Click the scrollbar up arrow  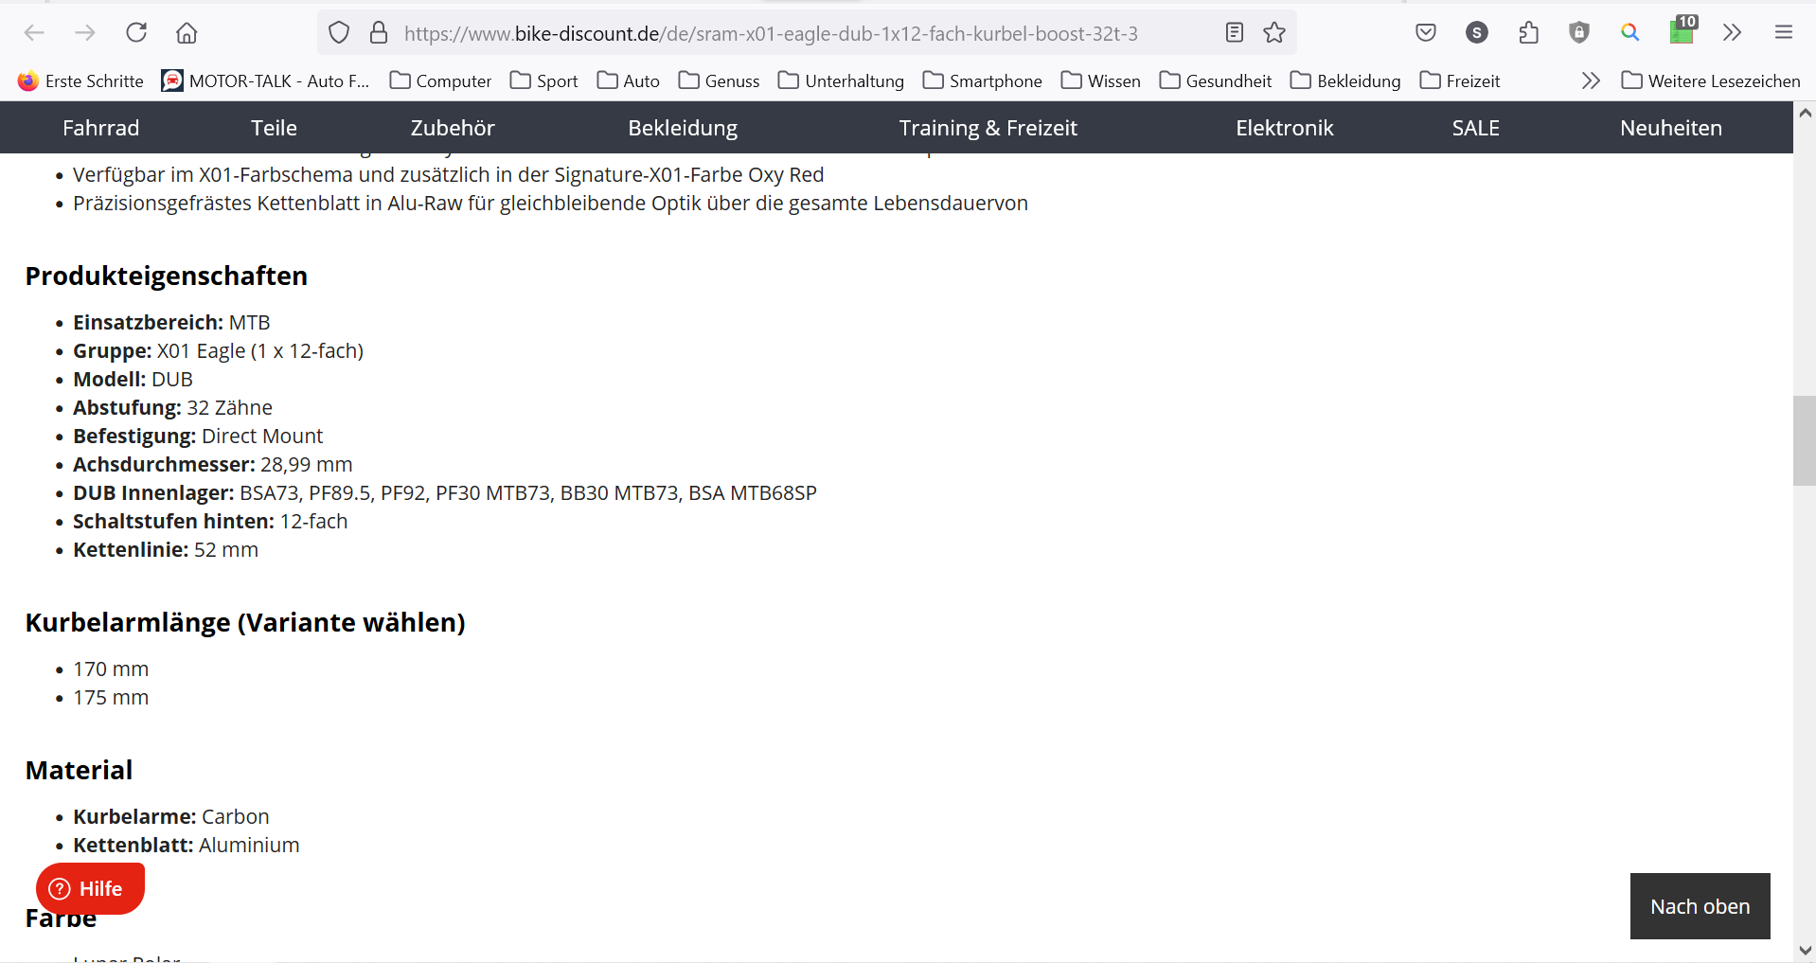1805,113
